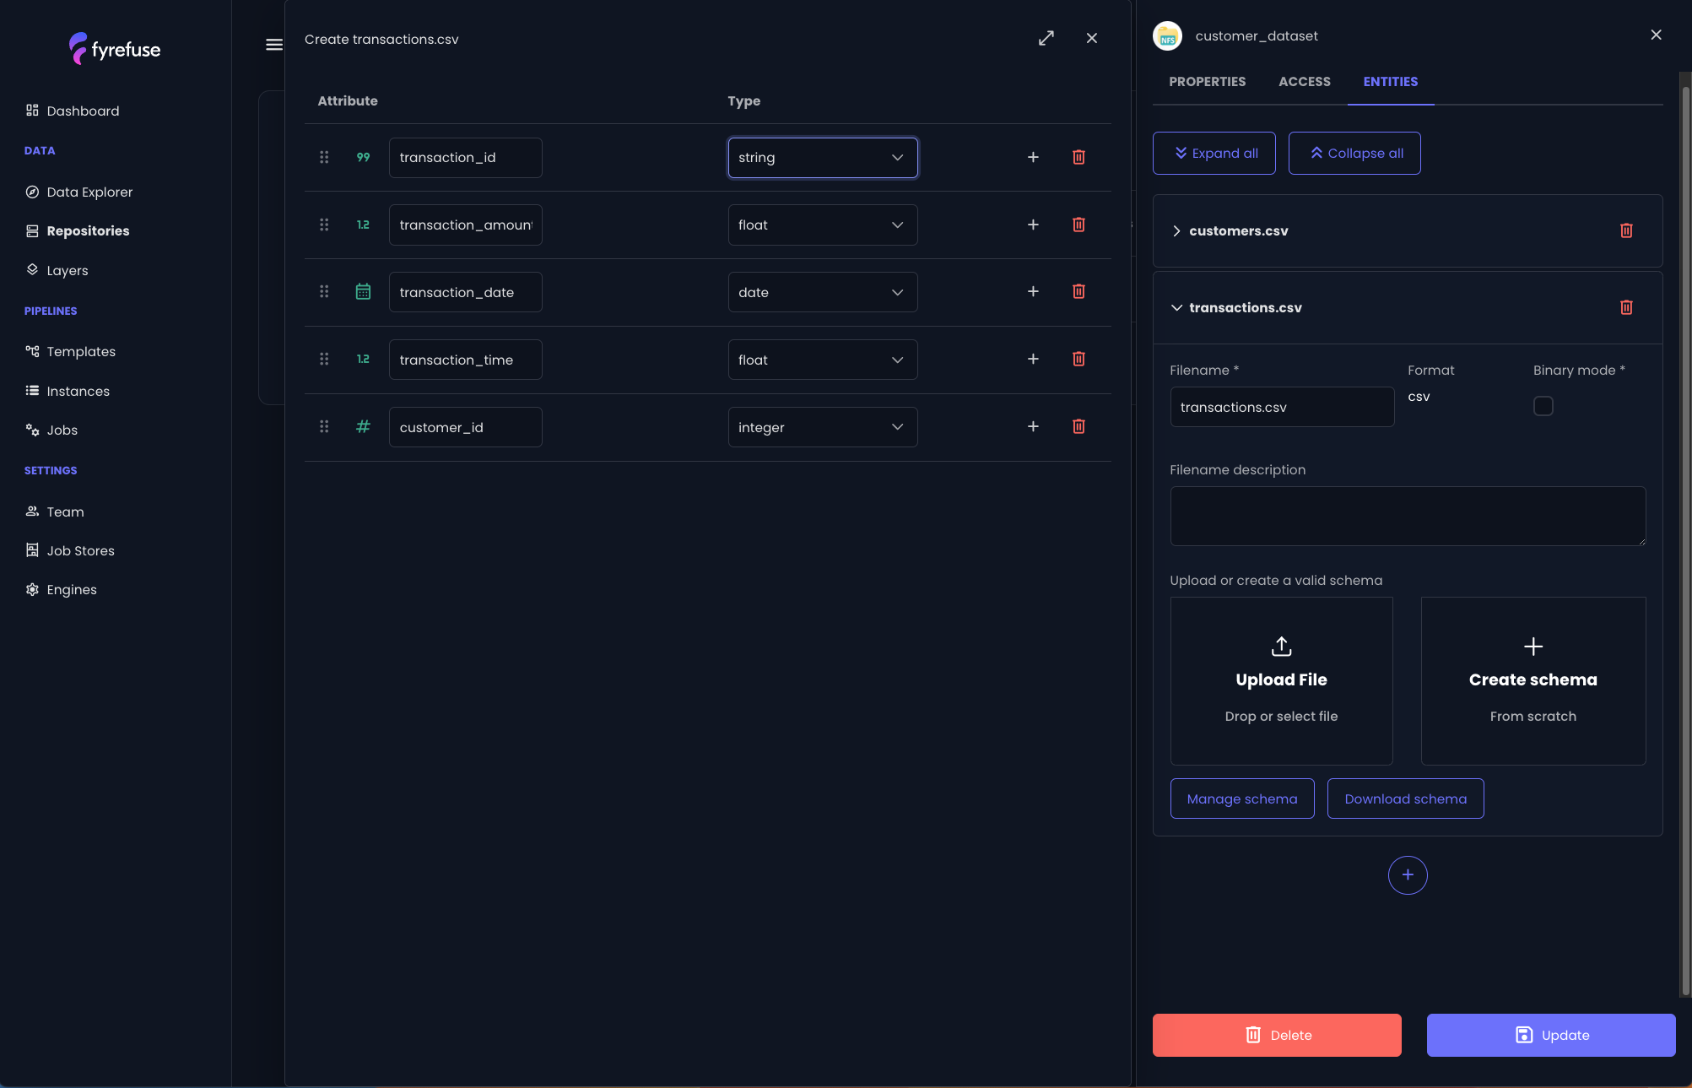Close the customer_dataset side panel

click(x=1656, y=35)
